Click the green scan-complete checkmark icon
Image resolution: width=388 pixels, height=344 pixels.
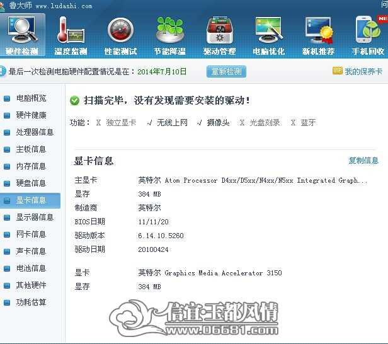click(x=74, y=101)
